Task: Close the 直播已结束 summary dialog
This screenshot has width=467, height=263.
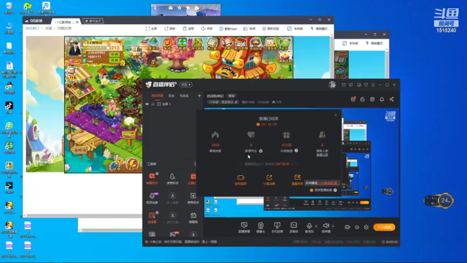Action: click(x=336, y=115)
